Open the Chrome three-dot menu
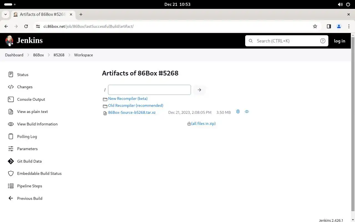This screenshot has width=355, height=222. pos(349,26)
